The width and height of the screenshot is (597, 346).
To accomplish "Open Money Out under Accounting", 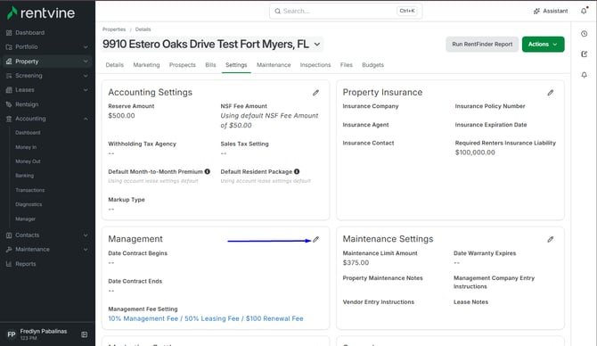I will [x=28, y=161].
